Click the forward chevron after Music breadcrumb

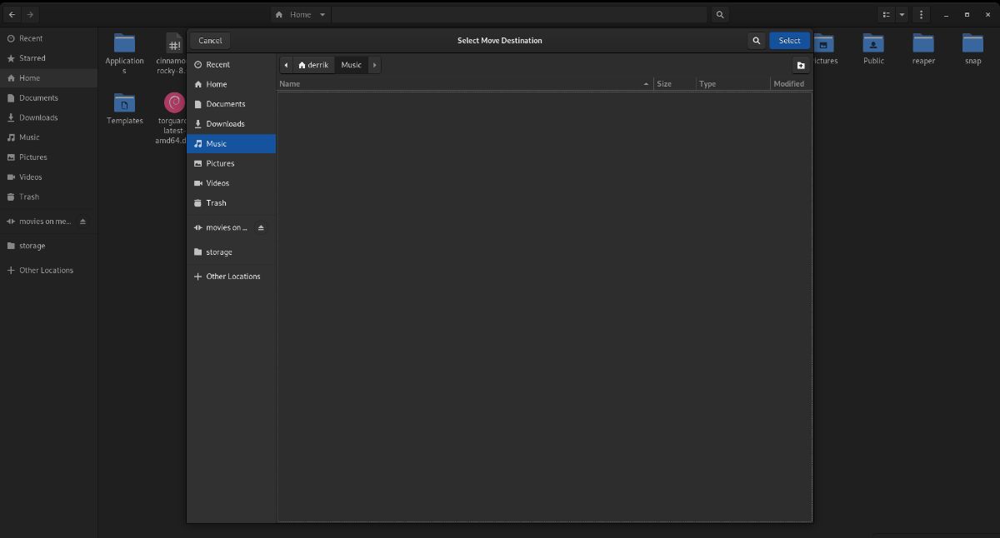coord(374,64)
